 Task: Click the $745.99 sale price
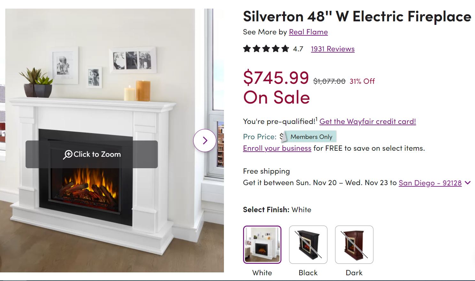coord(276,77)
